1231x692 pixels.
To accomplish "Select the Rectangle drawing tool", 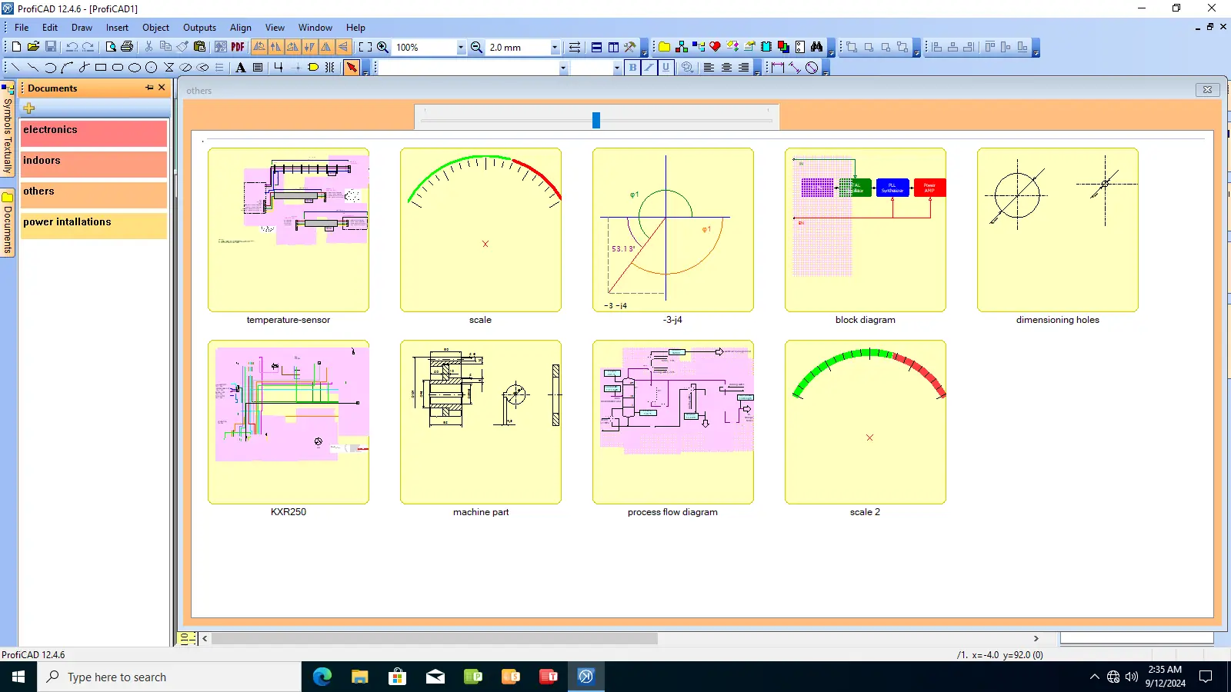I will point(101,68).
